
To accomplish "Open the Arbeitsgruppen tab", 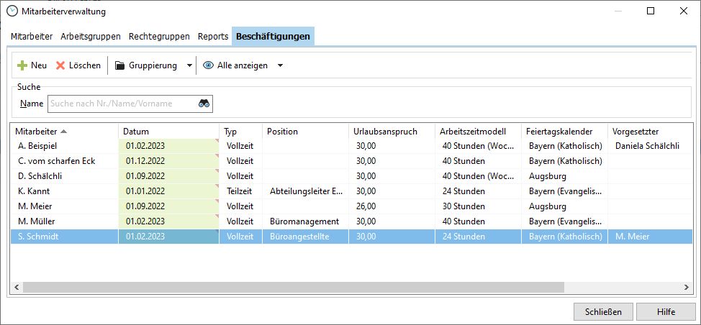I will (x=91, y=36).
